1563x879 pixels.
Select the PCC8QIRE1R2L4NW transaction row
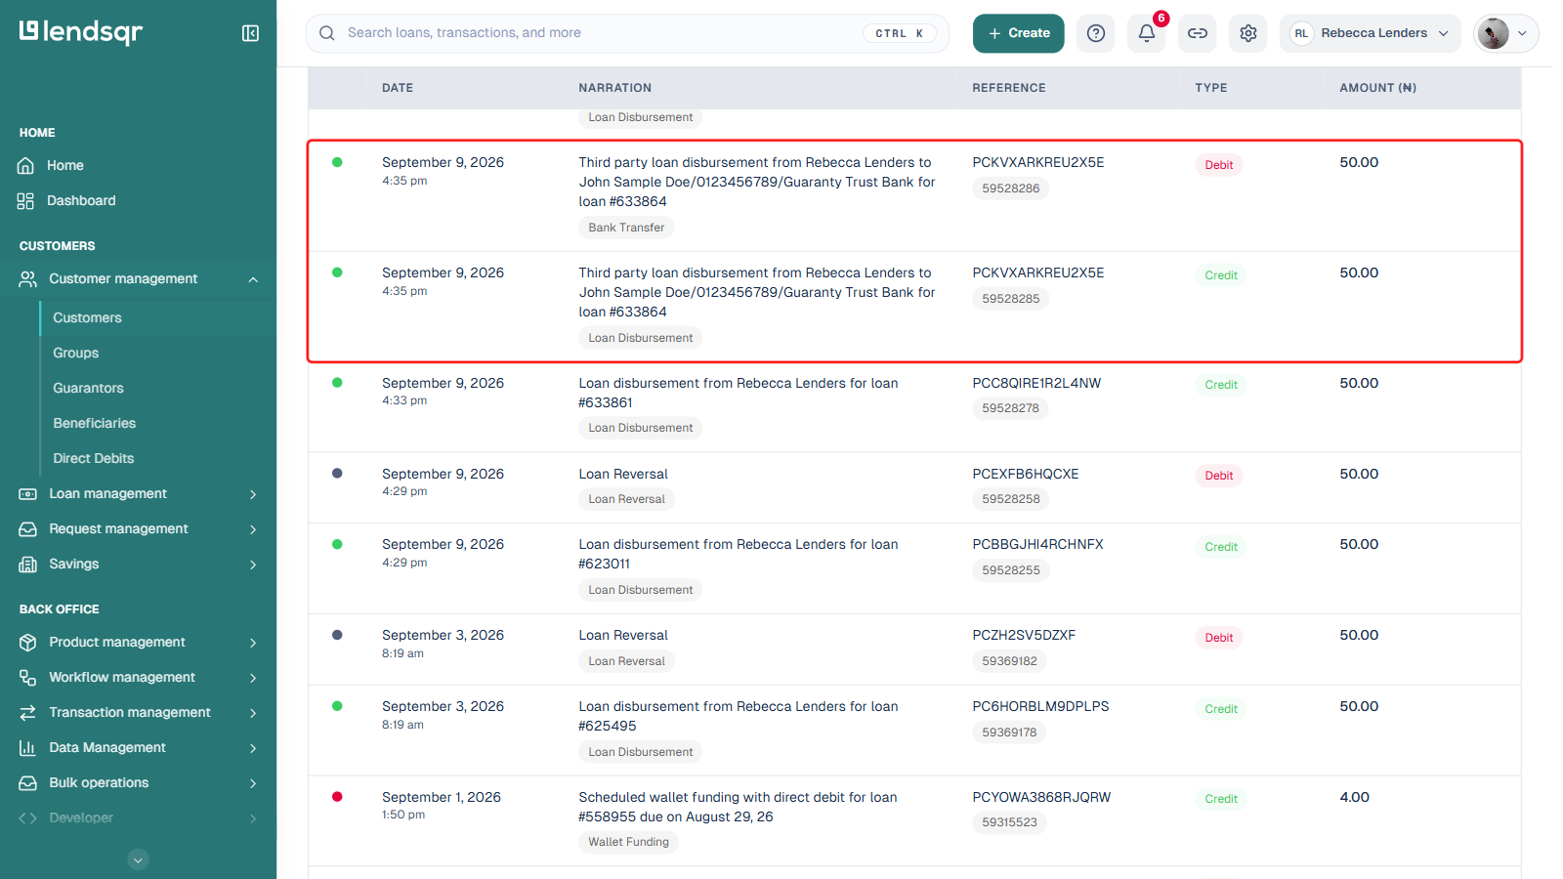click(914, 407)
